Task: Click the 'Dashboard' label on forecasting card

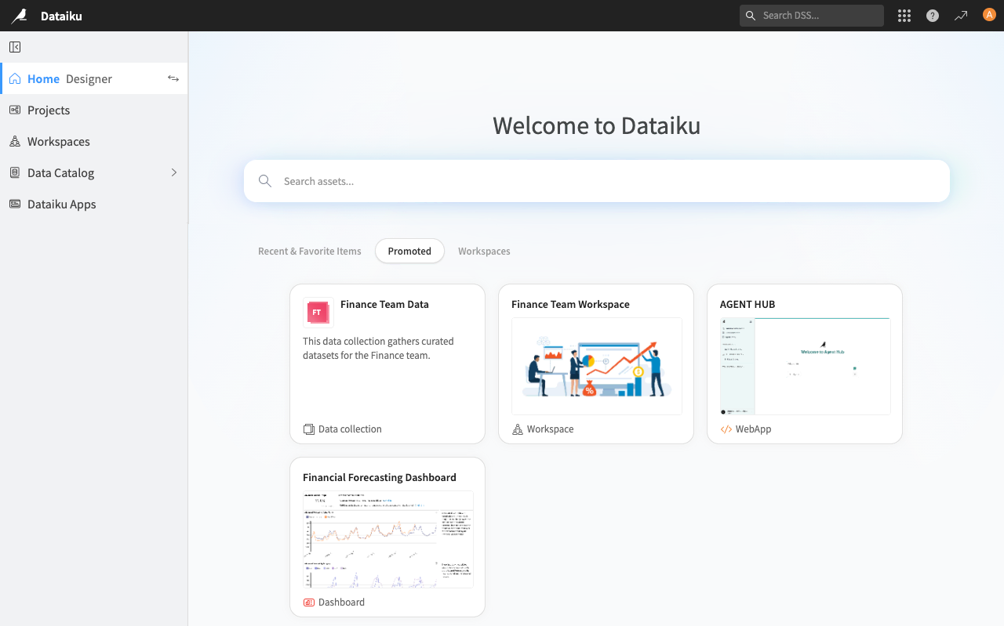Action: (341, 602)
